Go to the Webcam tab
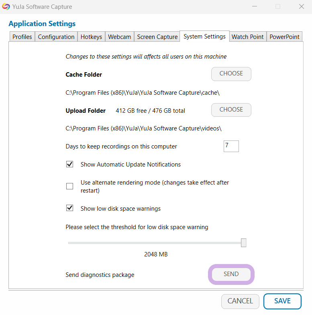312x315 pixels. [120, 37]
